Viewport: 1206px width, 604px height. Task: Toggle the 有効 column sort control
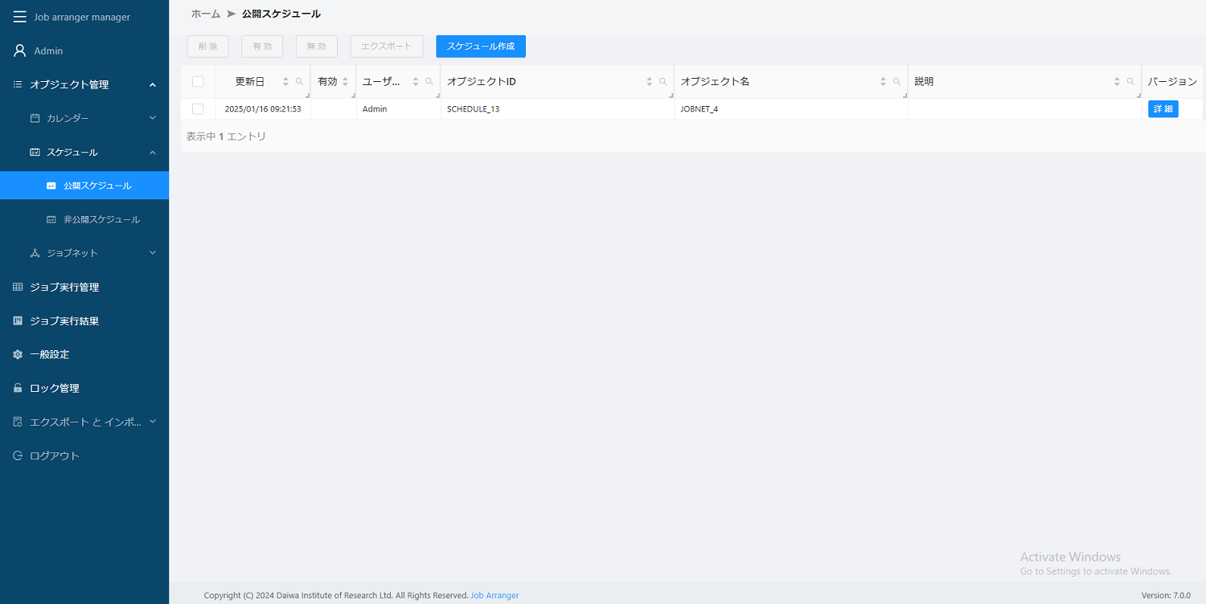(346, 81)
